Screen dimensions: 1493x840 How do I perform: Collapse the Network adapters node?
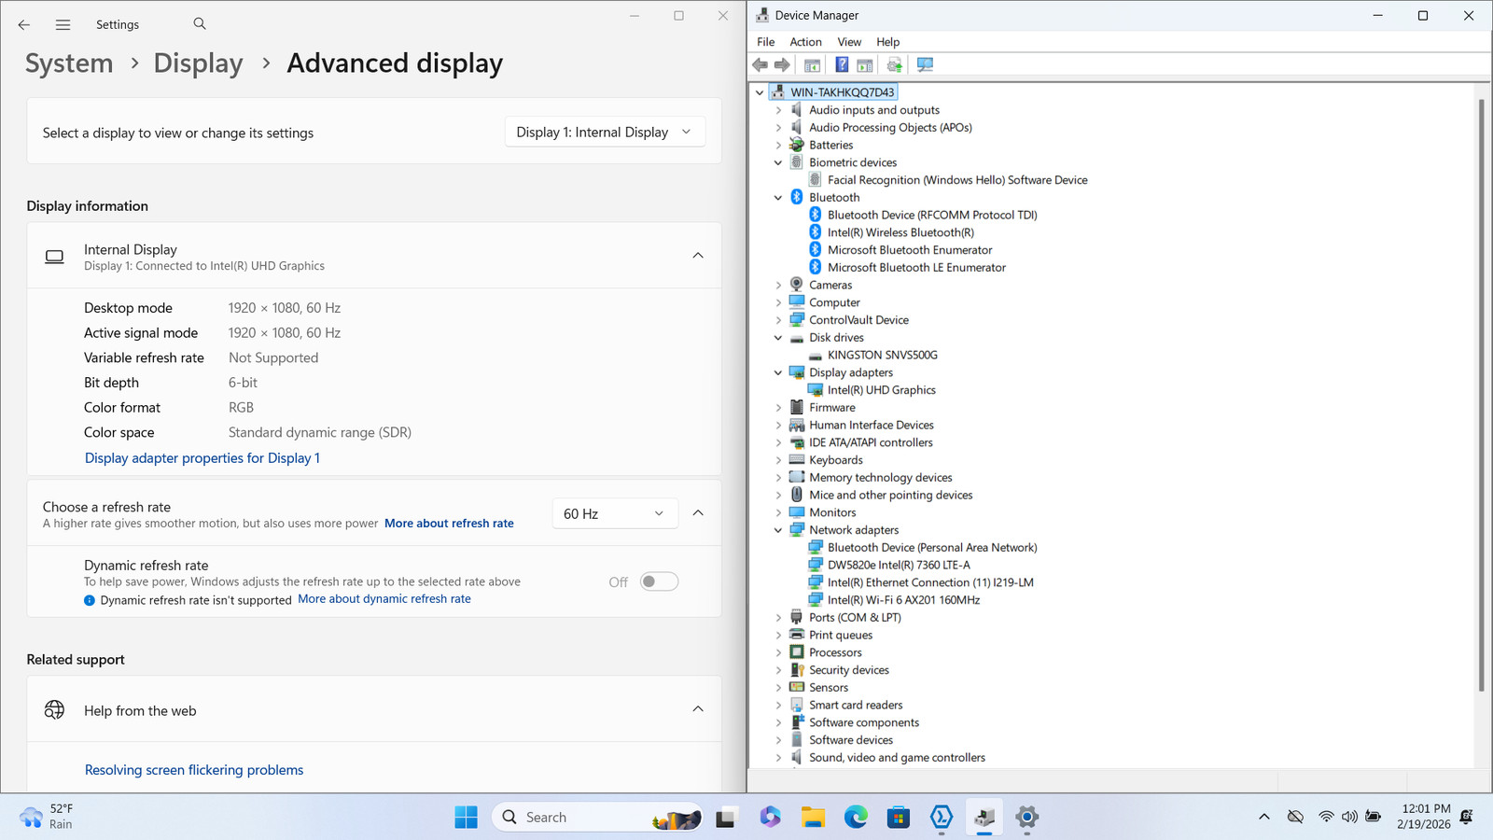(x=778, y=530)
